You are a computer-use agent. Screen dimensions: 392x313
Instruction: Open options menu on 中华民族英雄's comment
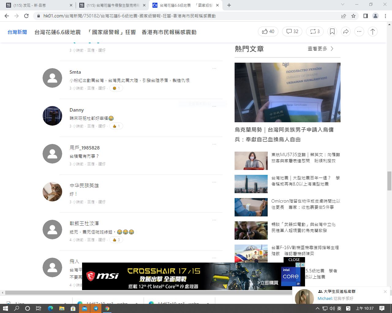(214, 182)
